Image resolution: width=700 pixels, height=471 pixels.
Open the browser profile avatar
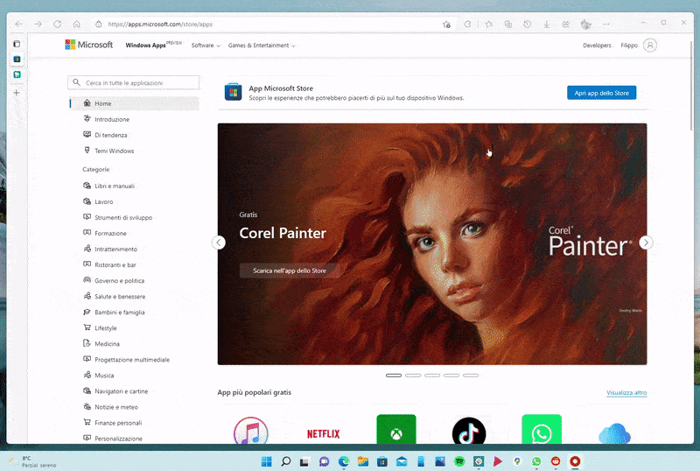pos(585,25)
